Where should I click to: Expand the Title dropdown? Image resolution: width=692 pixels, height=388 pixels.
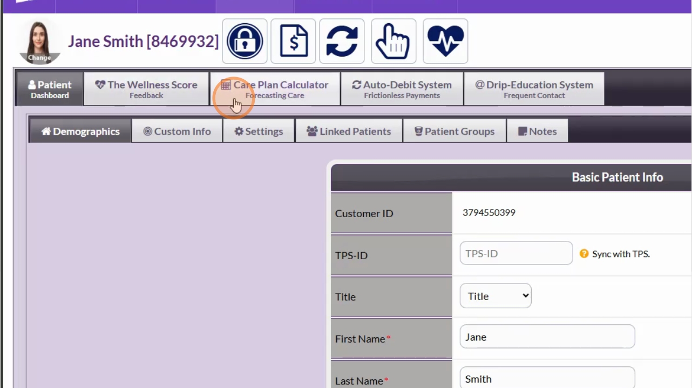coord(496,296)
